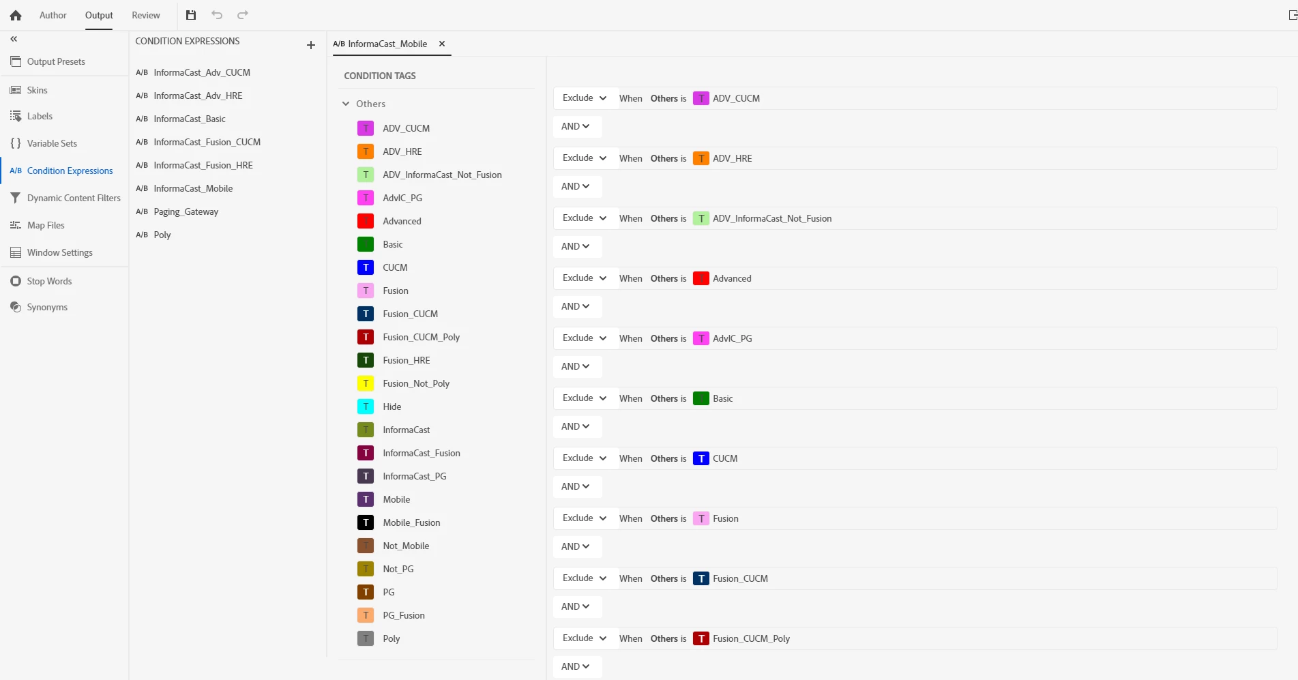Open Exclude dropdown for Advanced row
Viewport: 1298px width, 680px height.
click(x=585, y=278)
